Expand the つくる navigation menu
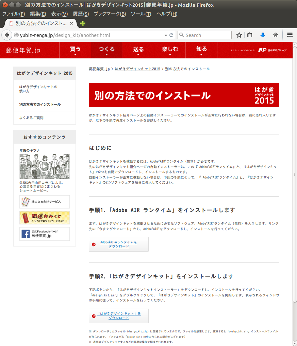The width and height of the screenshot is (297, 346). click(x=106, y=50)
